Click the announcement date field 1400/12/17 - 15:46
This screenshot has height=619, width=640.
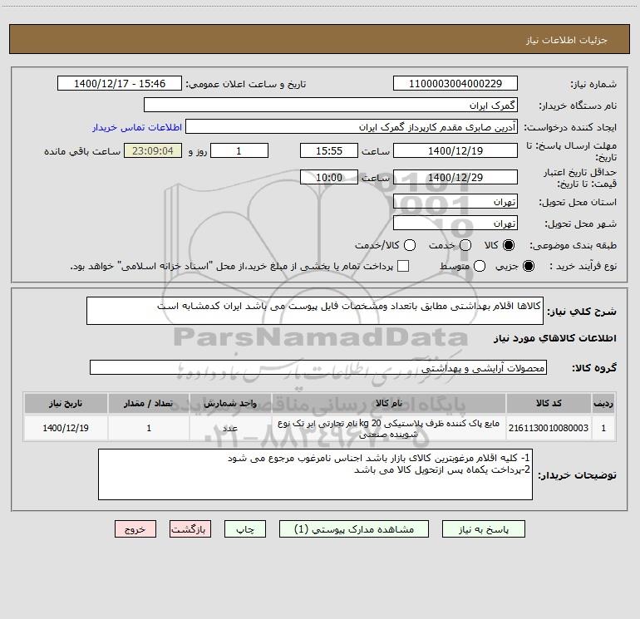pos(120,84)
